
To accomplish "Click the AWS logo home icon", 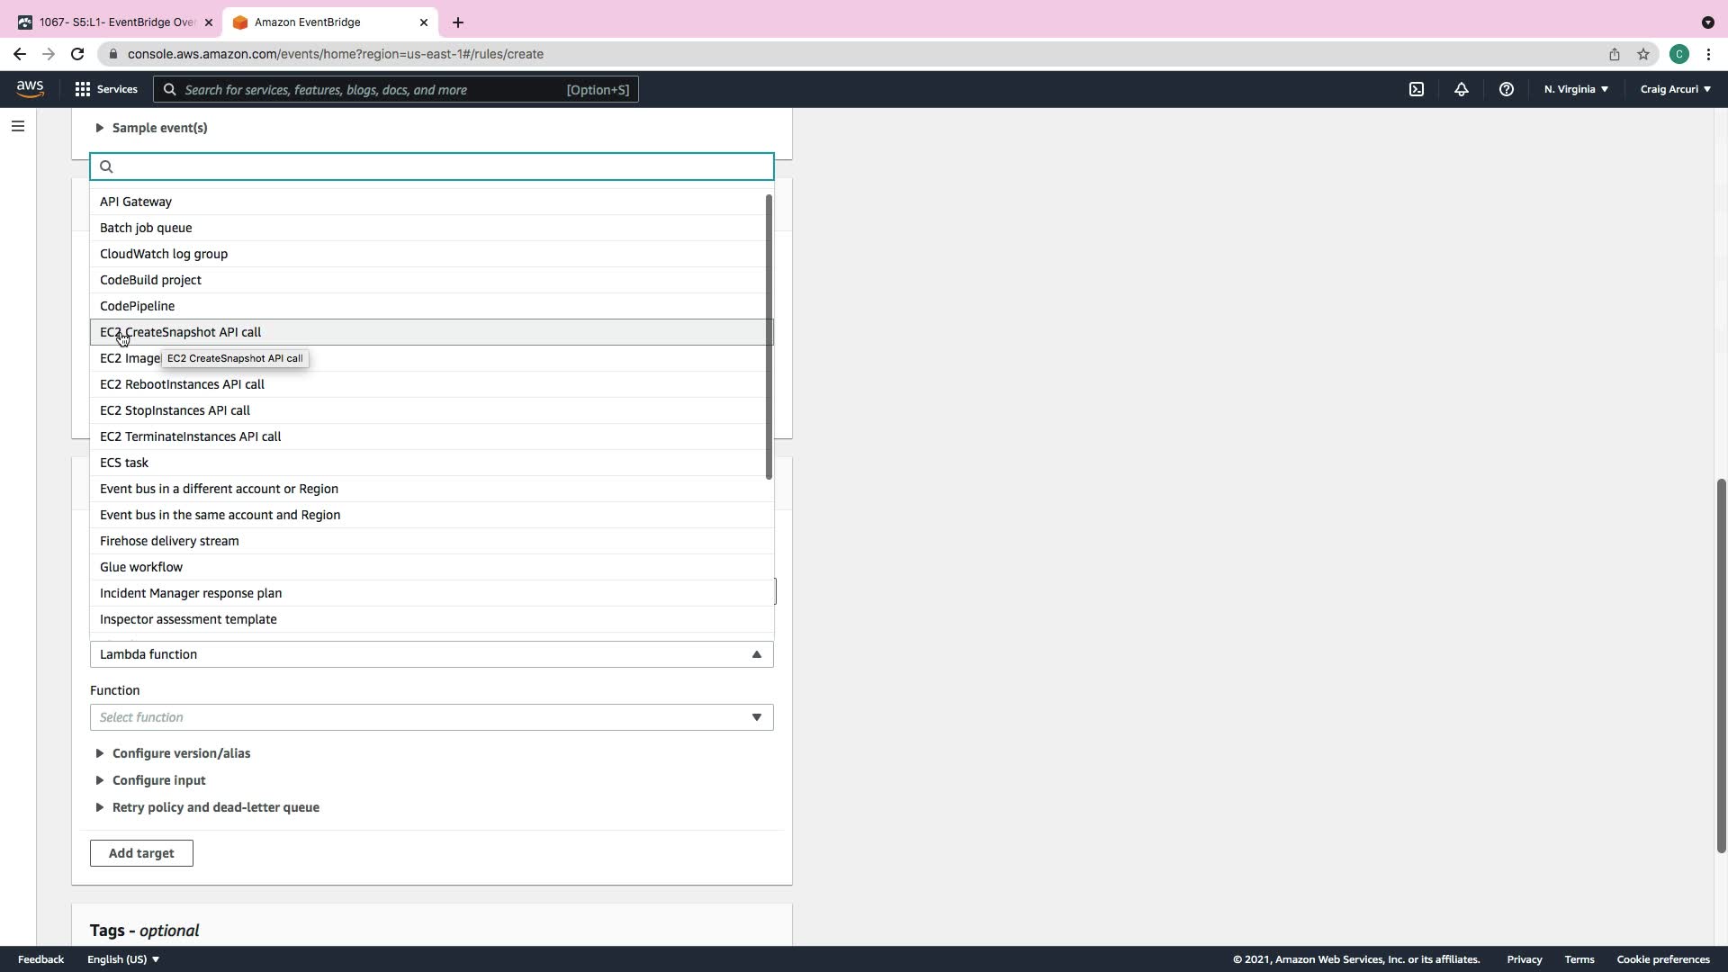I will click(30, 88).
